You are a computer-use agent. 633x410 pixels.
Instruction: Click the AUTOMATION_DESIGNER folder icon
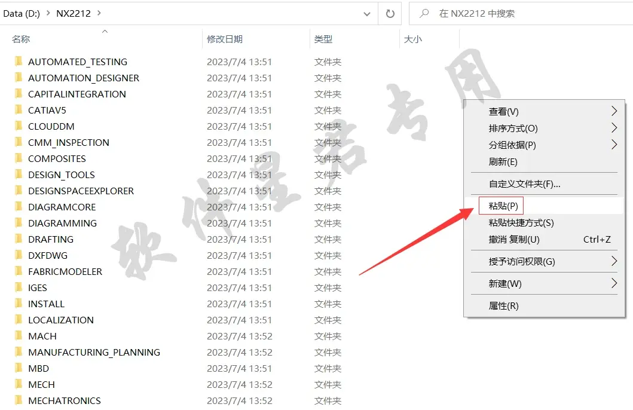pos(18,78)
